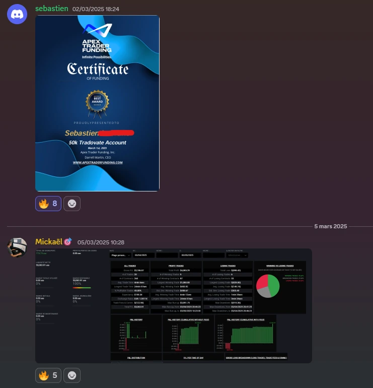373x388 pixels.
Task: Toggle the fire reaction with 5 votes
Action: point(48,375)
